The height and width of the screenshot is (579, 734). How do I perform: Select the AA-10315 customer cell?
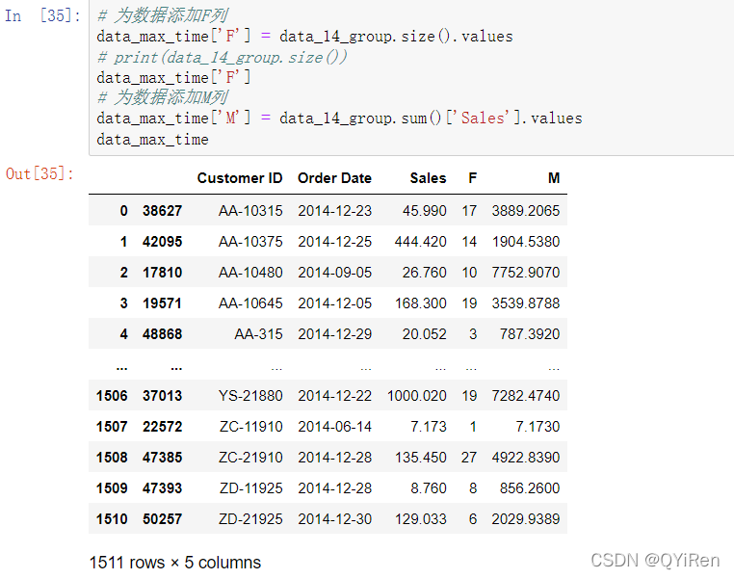tap(250, 211)
